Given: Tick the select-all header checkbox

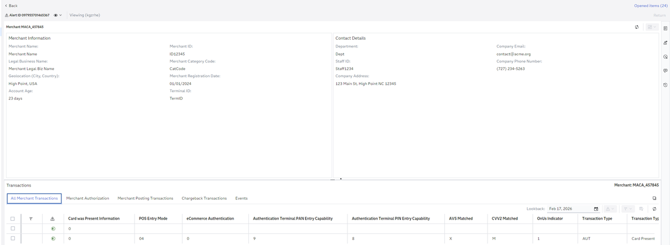Looking at the screenshot, I should point(13,219).
